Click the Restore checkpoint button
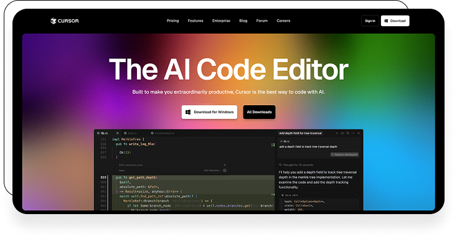This screenshot has width=457, height=239. (x=344, y=154)
